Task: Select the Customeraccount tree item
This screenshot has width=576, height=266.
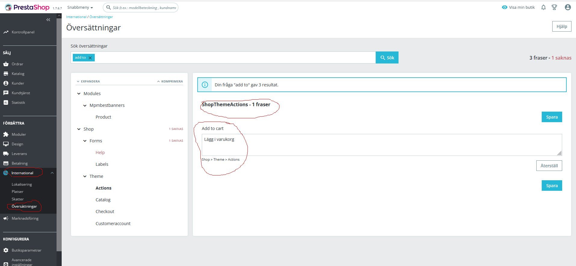Action: 113,224
